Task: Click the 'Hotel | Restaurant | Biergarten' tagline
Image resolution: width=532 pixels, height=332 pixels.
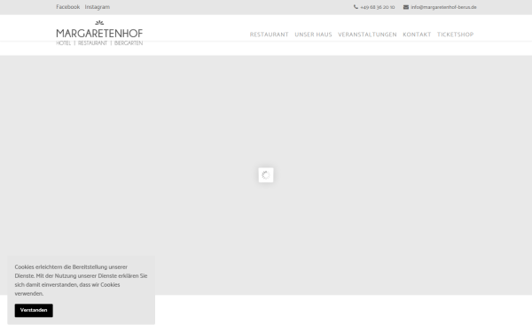Action: pos(99,43)
